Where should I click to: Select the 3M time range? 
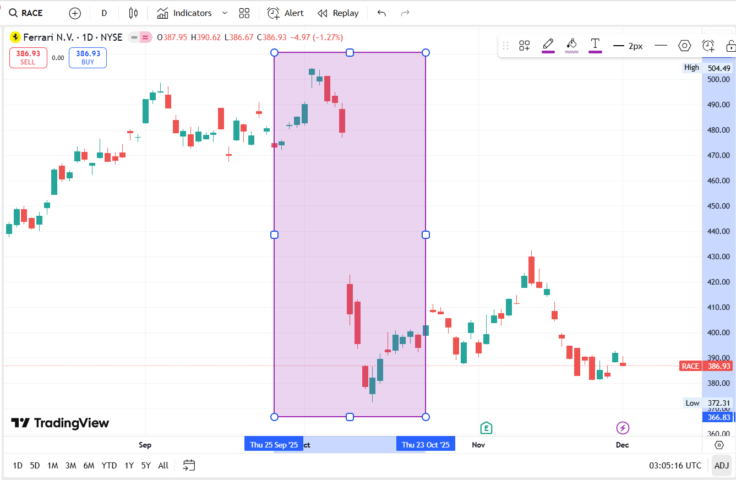[70, 466]
